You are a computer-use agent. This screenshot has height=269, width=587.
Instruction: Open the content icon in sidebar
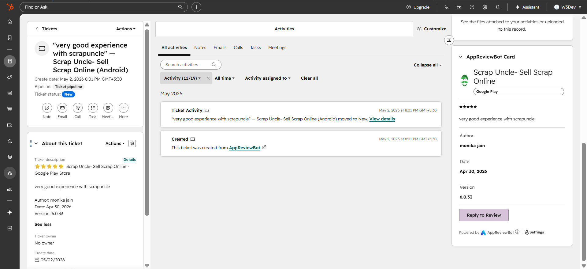click(10, 93)
